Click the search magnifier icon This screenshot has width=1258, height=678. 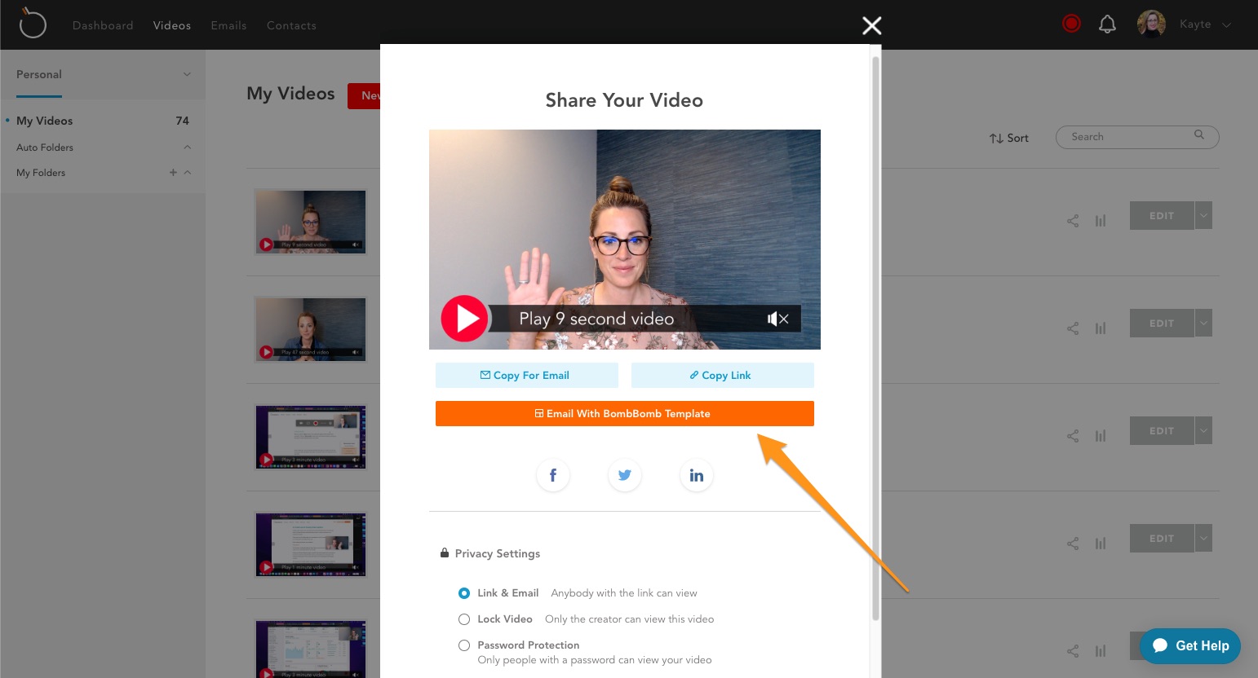[x=1199, y=135]
